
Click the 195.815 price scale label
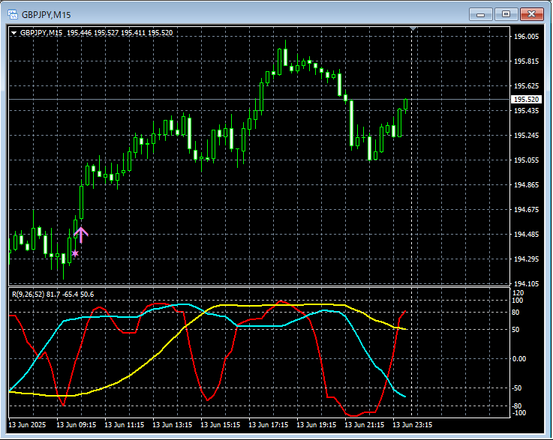(526, 61)
